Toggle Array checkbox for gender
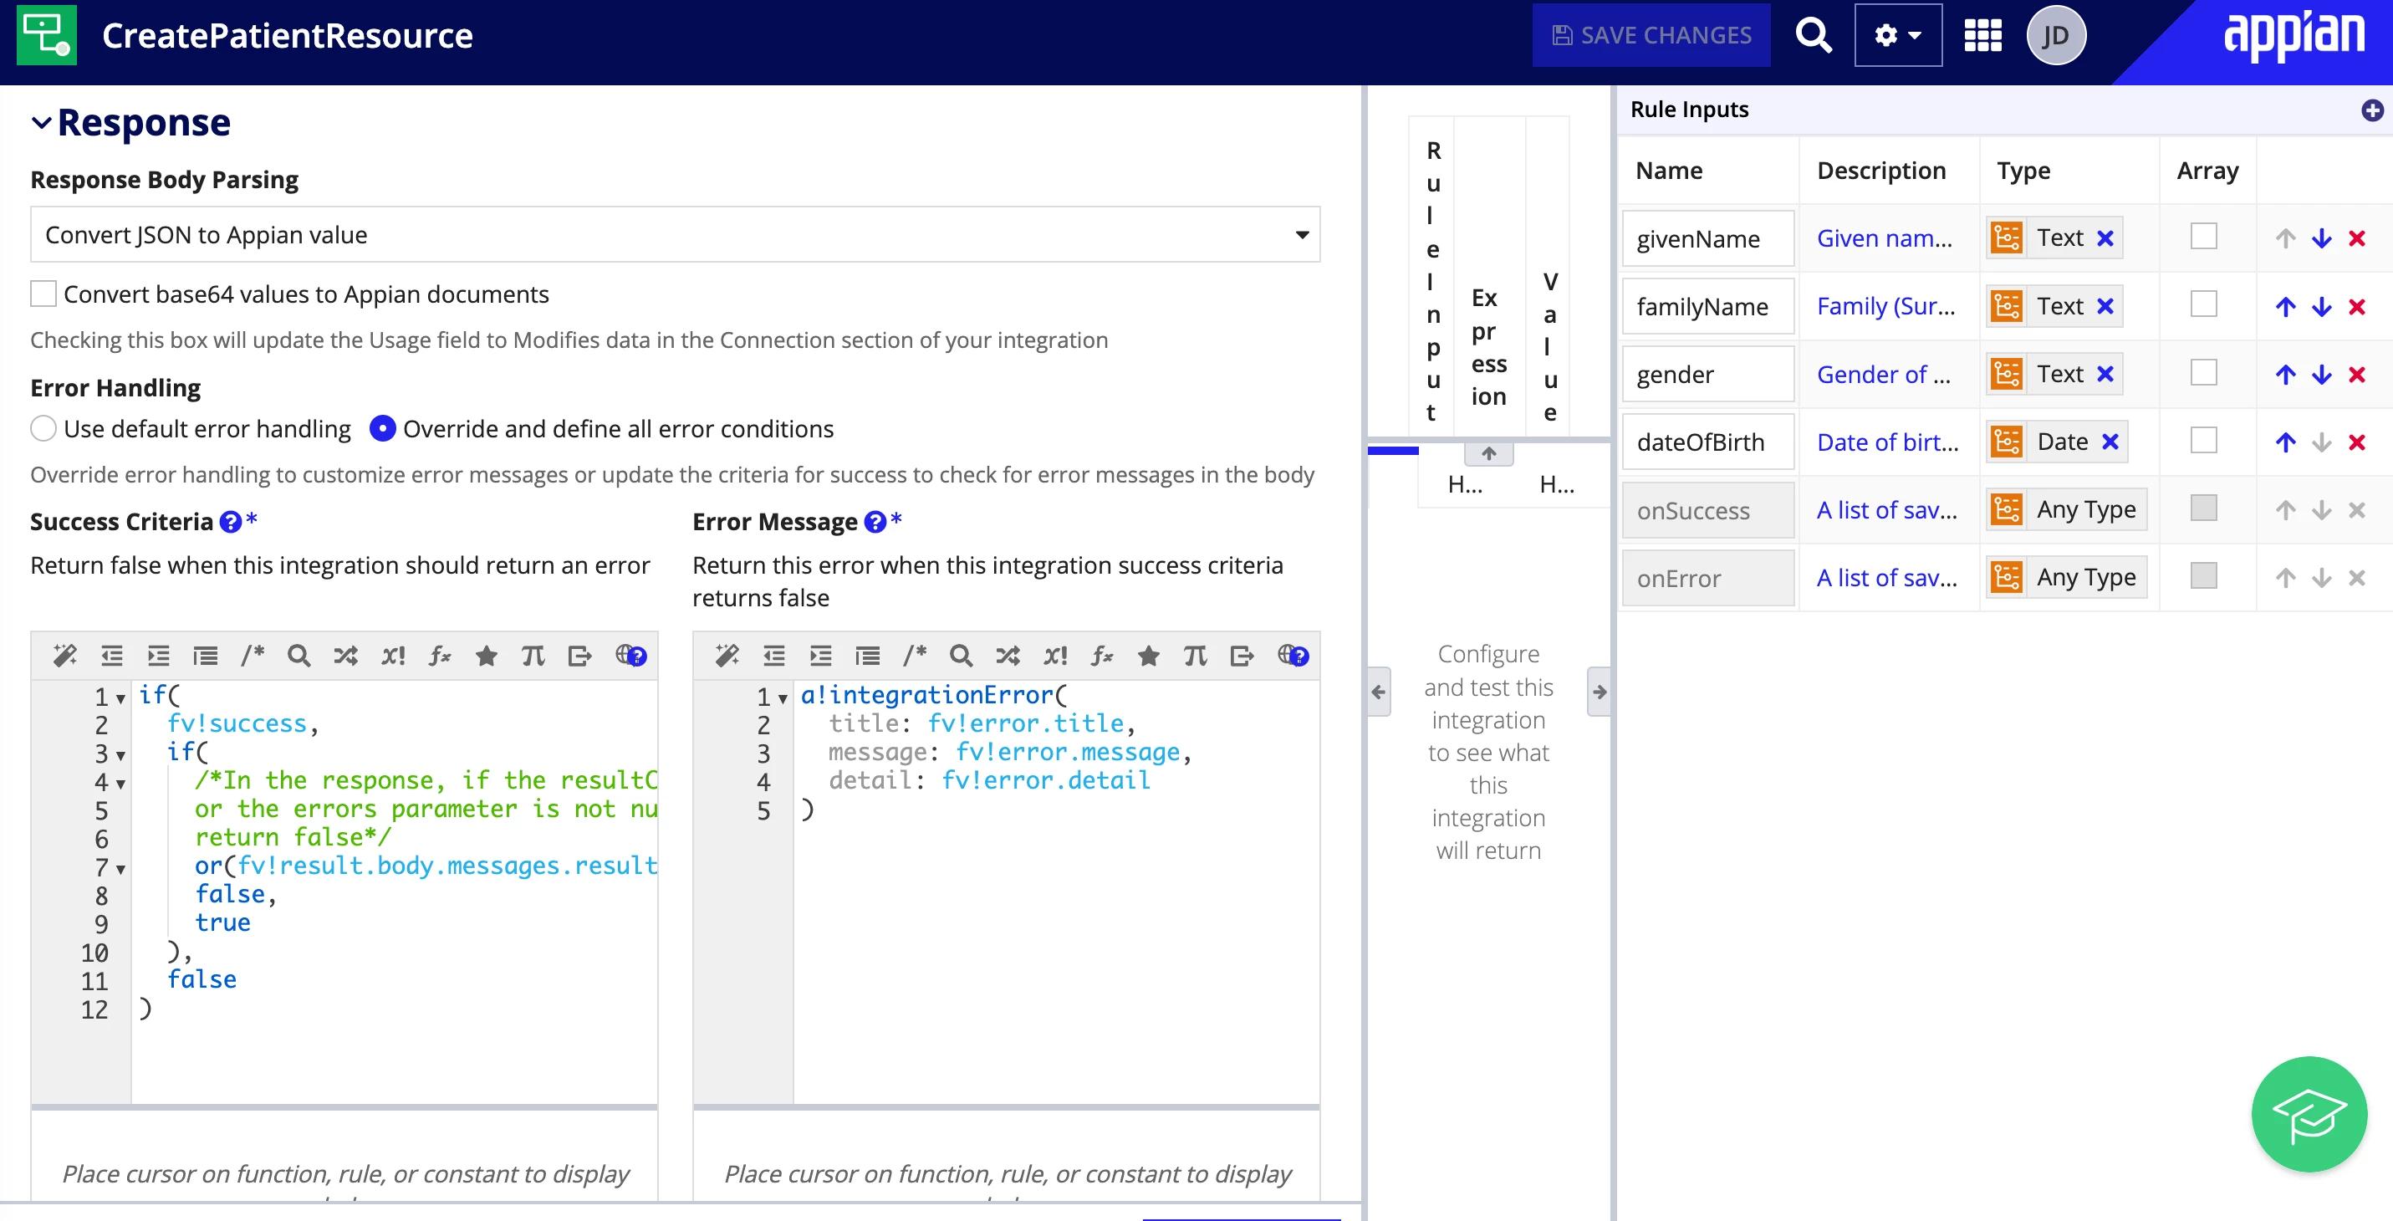2393x1221 pixels. pos(2203,373)
